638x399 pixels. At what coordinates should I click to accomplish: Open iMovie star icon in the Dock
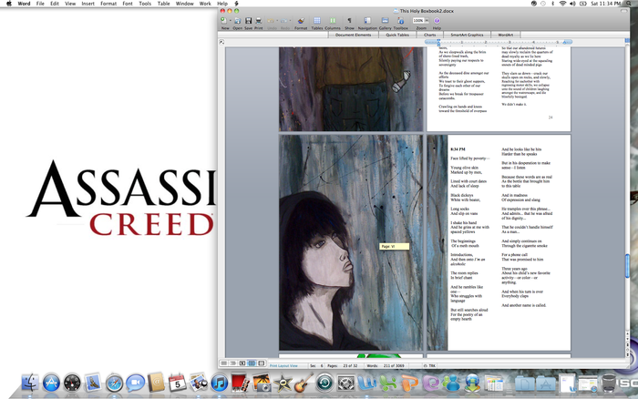click(x=283, y=383)
